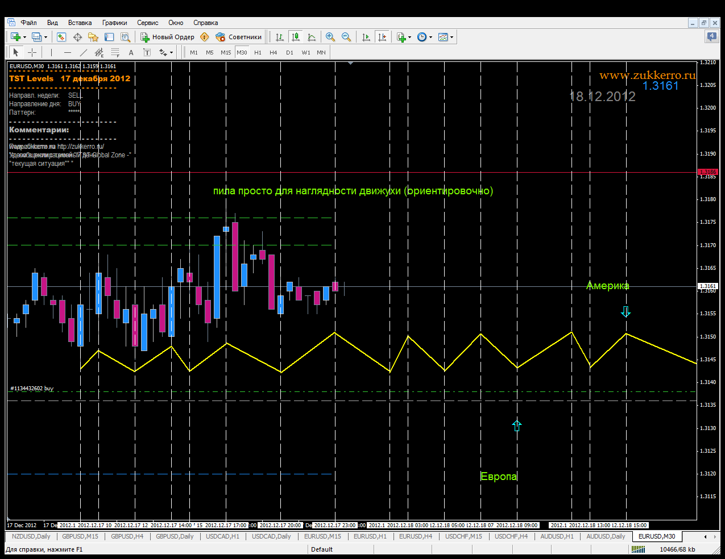Switch chart to bar chart mode
Image resolution: width=725 pixels, height=559 pixels.
tap(280, 37)
